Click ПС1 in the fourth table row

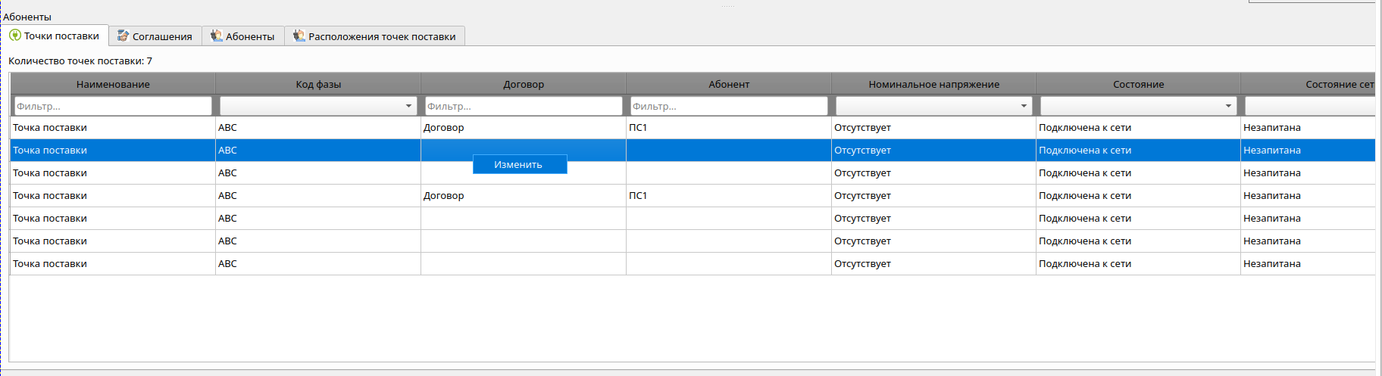pos(638,196)
